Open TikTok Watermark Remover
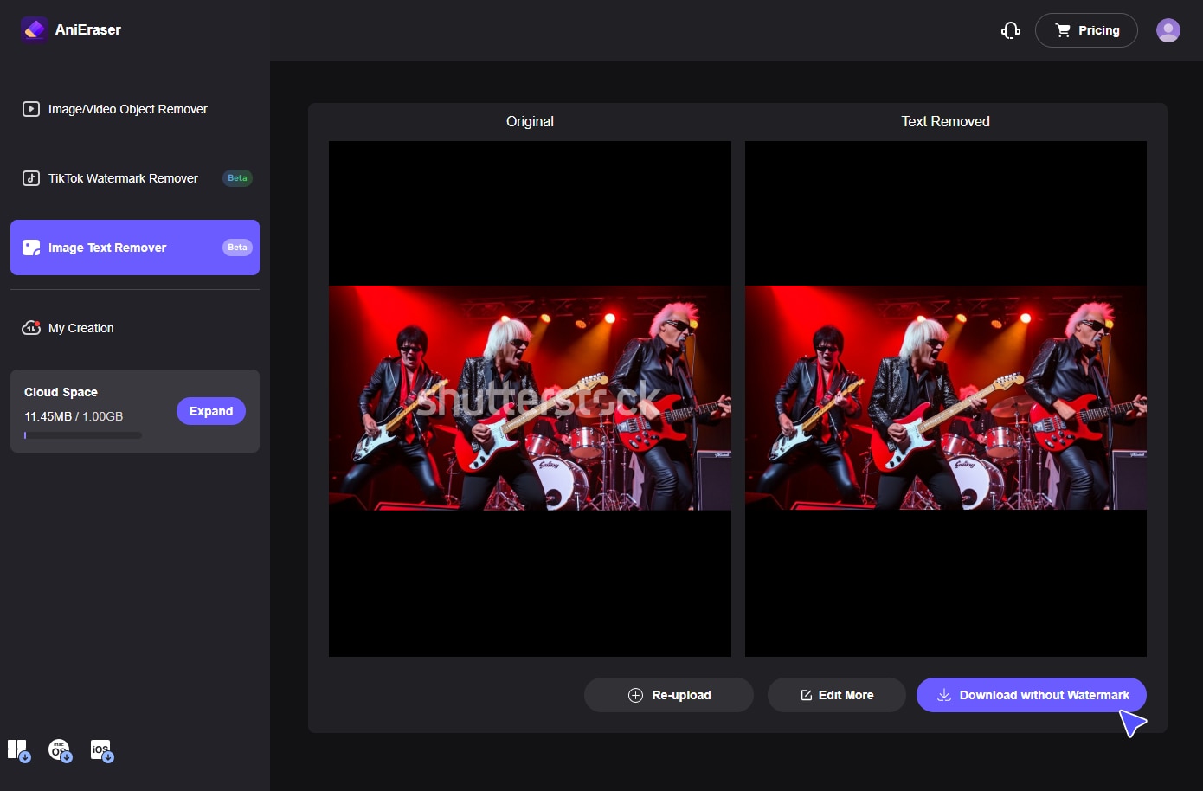Image resolution: width=1203 pixels, height=791 pixels. 135,178
